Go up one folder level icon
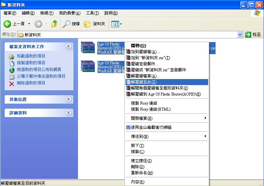Image resolution: width=264 pixels, height=186 pixels. (x=54, y=24)
